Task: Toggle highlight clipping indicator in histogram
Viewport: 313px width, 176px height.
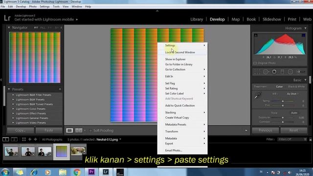Action: click(303, 35)
